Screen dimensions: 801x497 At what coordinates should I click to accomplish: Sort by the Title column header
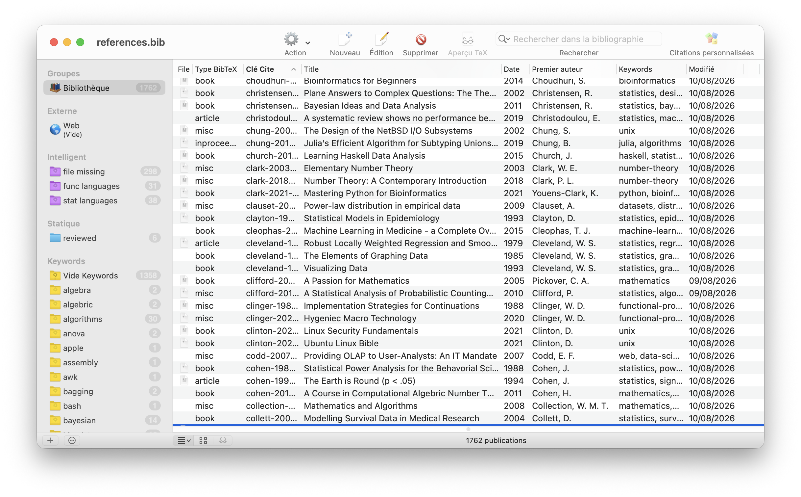point(401,69)
